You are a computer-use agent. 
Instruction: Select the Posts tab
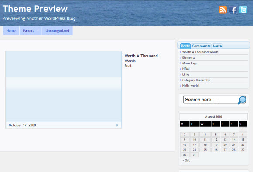[x=185, y=46]
